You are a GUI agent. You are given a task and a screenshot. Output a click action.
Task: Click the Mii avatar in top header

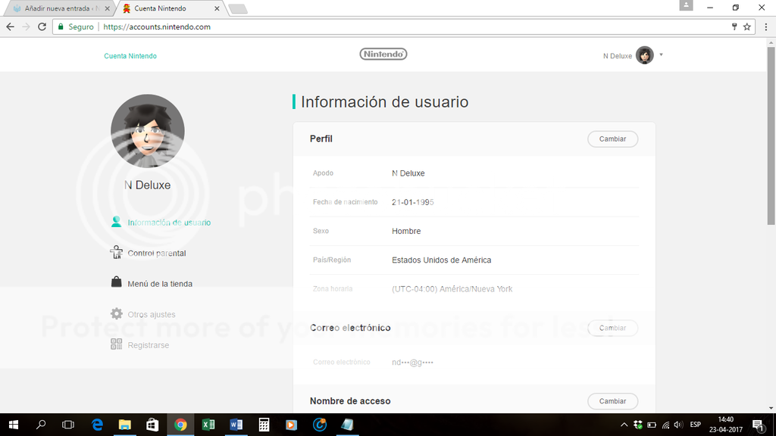644,55
